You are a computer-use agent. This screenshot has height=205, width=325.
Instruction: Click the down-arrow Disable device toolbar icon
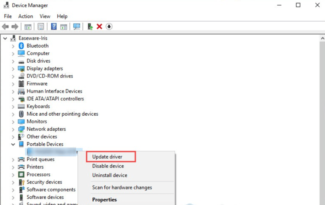(x=109, y=27)
